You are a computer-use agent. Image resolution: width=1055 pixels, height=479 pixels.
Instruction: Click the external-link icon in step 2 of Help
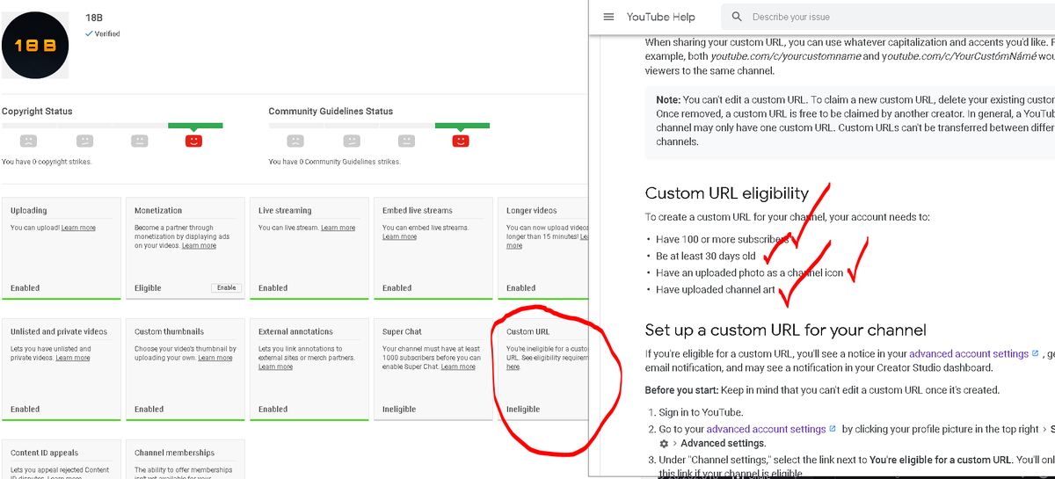[833, 429]
